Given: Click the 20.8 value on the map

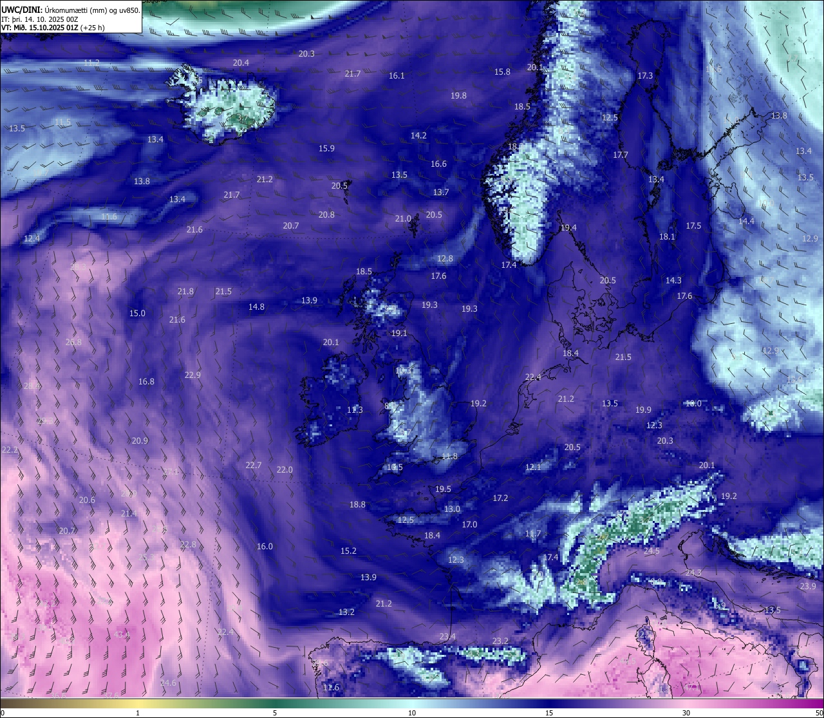Looking at the screenshot, I should point(326,215).
